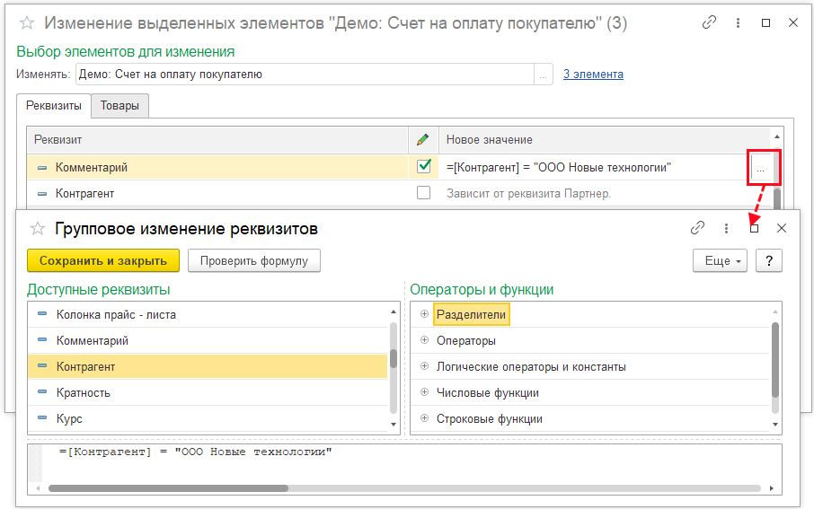814x509 pixels.
Task: Expand the Операторы group
Action: [424, 340]
